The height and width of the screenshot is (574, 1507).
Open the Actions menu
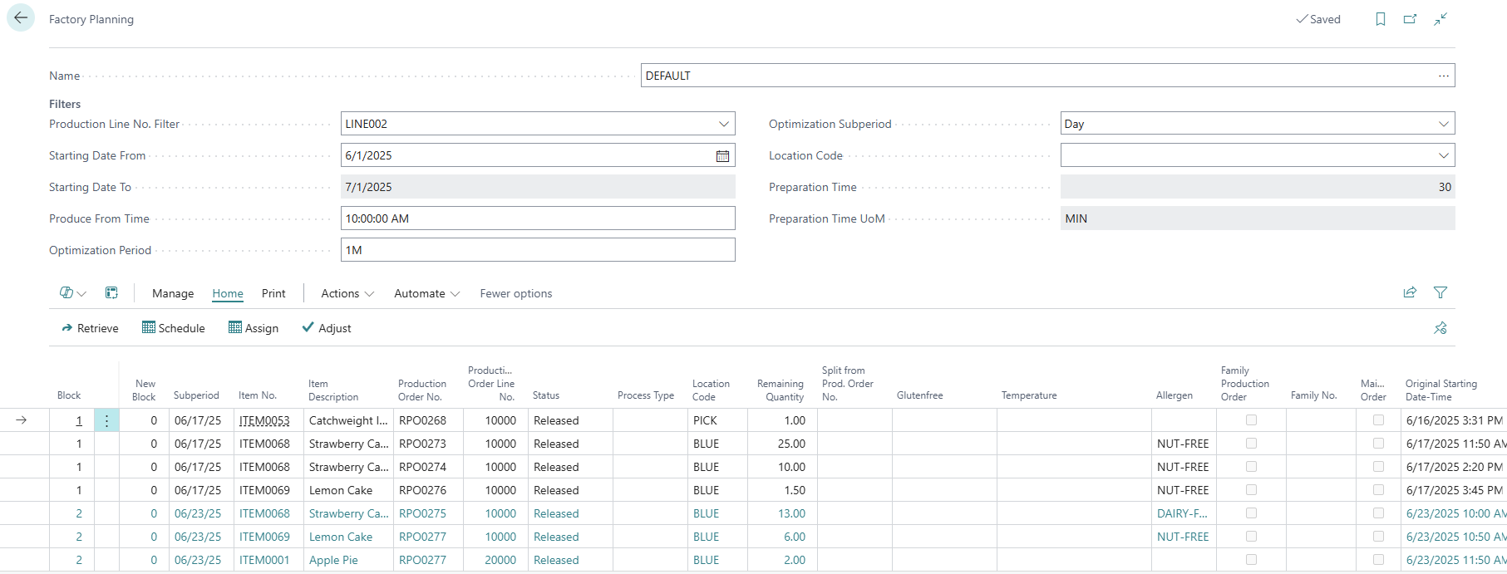pos(347,293)
